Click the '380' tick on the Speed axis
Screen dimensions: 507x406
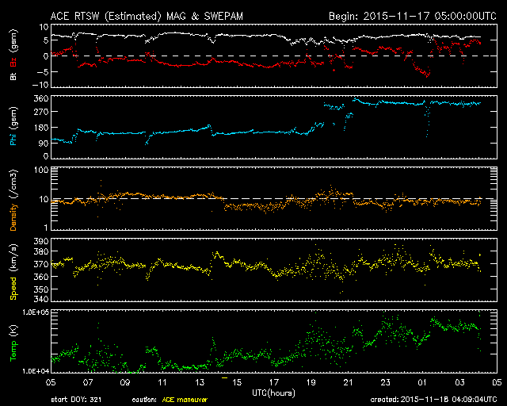point(41,251)
